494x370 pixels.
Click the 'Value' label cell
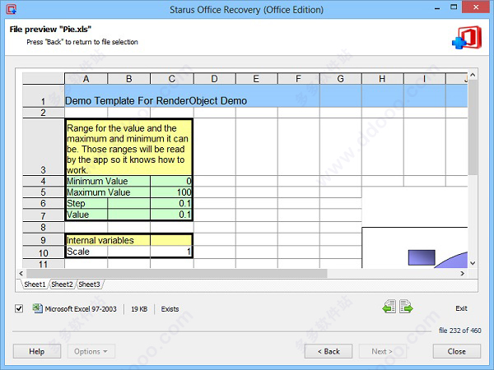coord(86,215)
